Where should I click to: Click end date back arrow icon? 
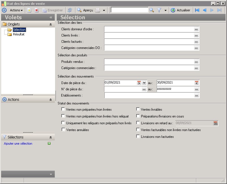click(196, 83)
